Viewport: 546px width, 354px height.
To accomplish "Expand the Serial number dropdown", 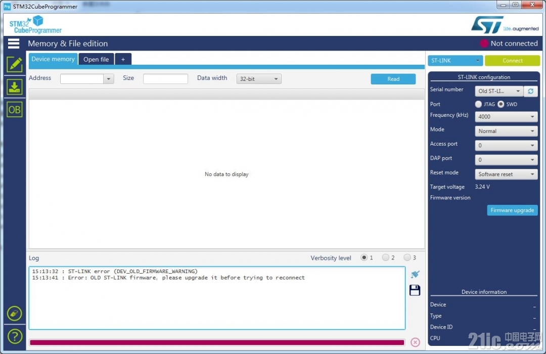I will click(499, 91).
